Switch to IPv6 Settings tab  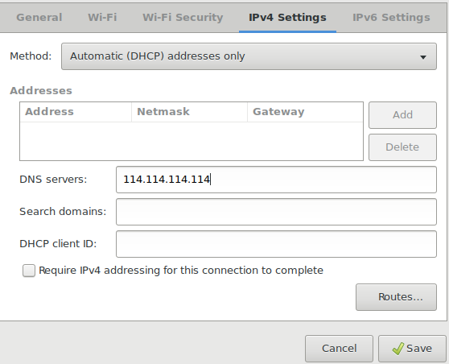(391, 18)
